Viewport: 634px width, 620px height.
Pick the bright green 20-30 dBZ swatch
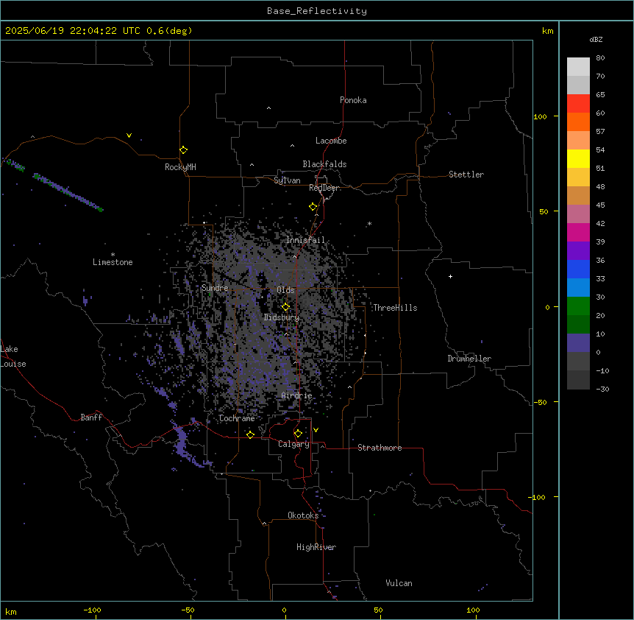click(578, 306)
